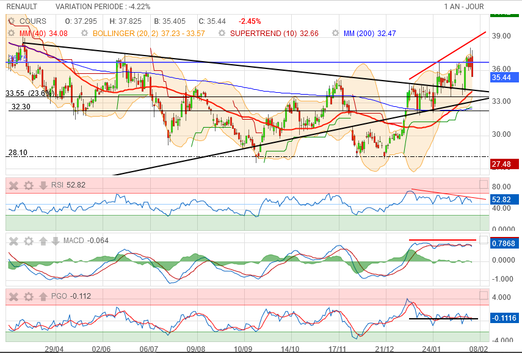Click the B: 35.405 low value
Image resolution: width=522 pixels, height=353 pixels.
(170, 21)
